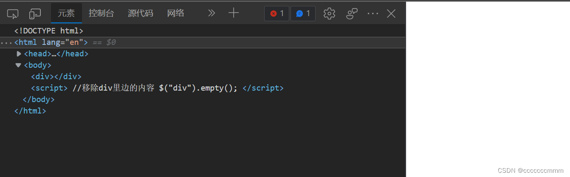The image size is (570, 177).
Task: Expand the head element node
Action: (x=19, y=54)
